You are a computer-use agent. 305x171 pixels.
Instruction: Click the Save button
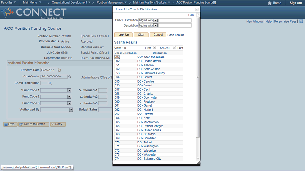click(x=10, y=124)
